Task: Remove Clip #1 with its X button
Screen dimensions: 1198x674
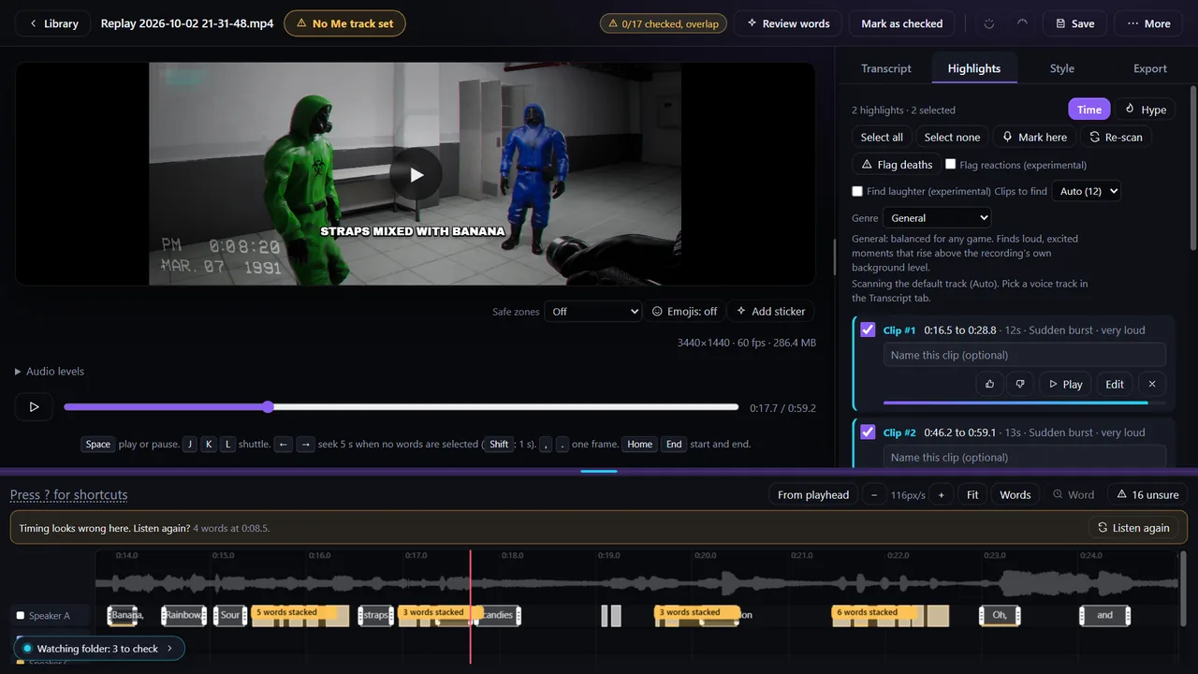Action: 1152,384
